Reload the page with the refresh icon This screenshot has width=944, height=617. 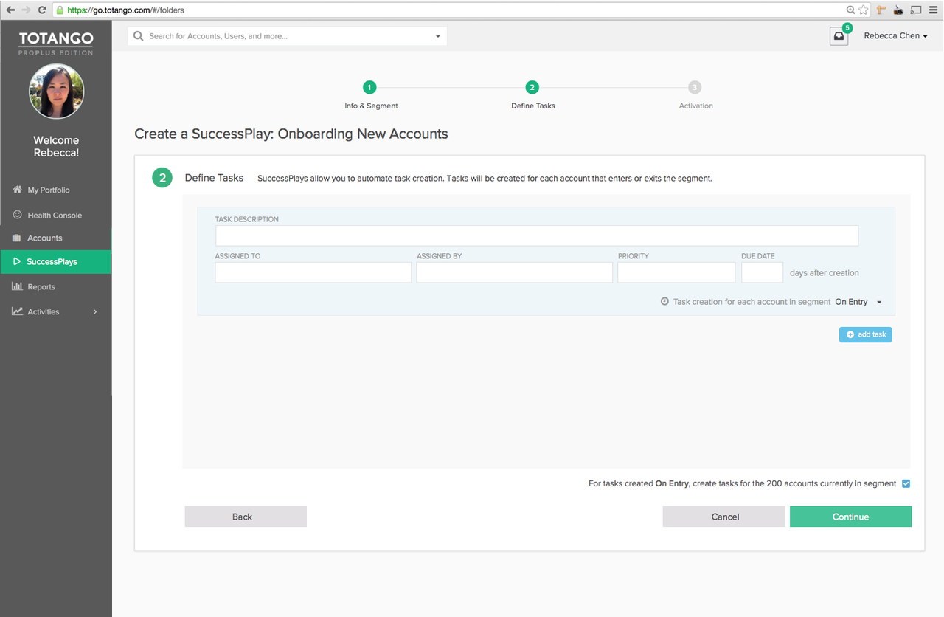tap(42, 10)
